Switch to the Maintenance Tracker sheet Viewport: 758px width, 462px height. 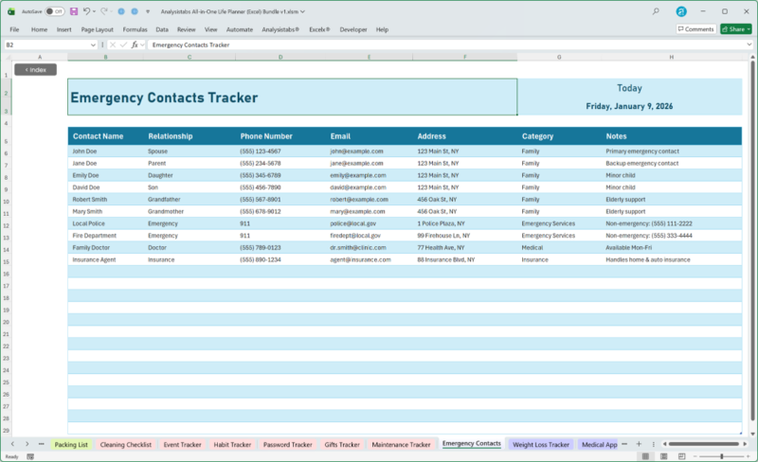click(x=401, y=445)
